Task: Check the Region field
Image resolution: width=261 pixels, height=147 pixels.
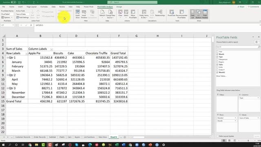Action: [x=217, y=62]
